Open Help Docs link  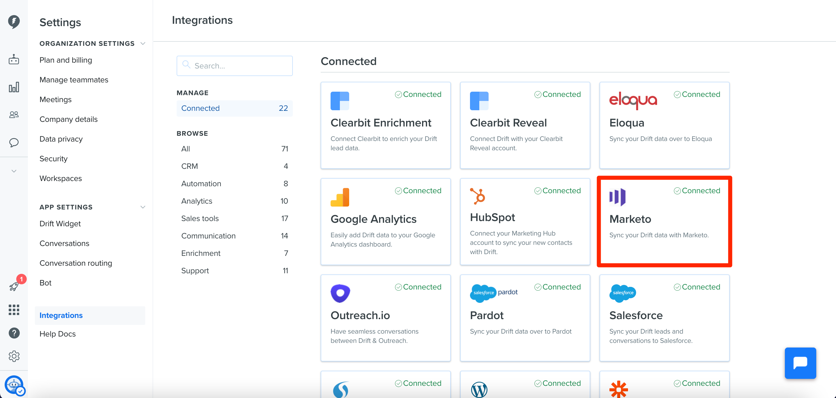pos(58,334)
